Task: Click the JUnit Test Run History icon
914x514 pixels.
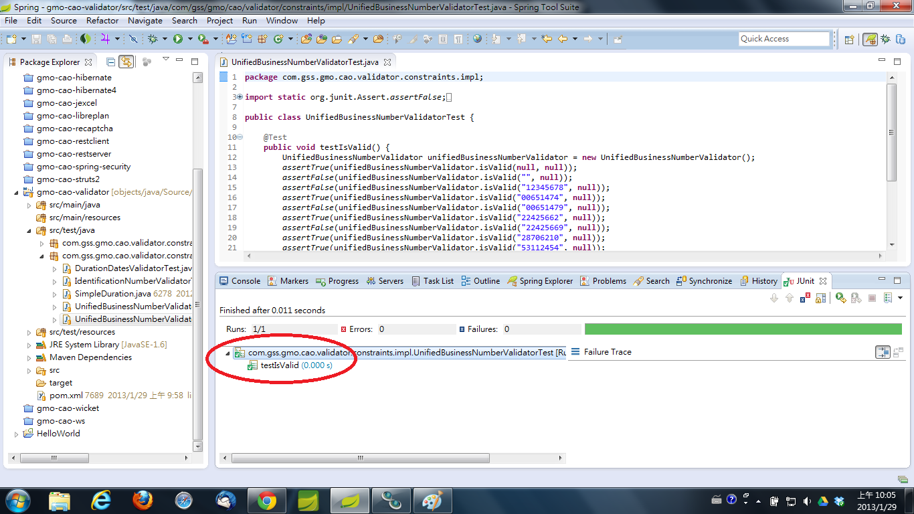Action: tap(888, 298)
